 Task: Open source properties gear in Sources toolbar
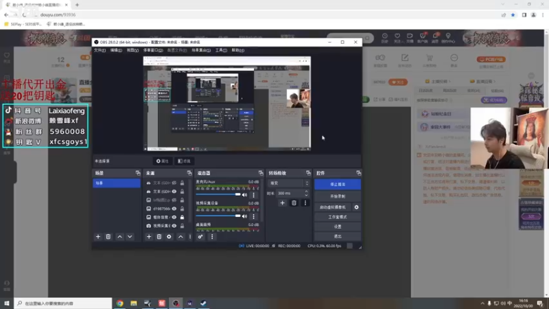pos(169,237)
